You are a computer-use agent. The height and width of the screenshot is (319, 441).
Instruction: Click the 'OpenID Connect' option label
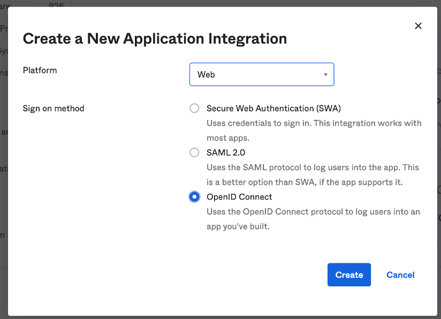pos(239,197)
